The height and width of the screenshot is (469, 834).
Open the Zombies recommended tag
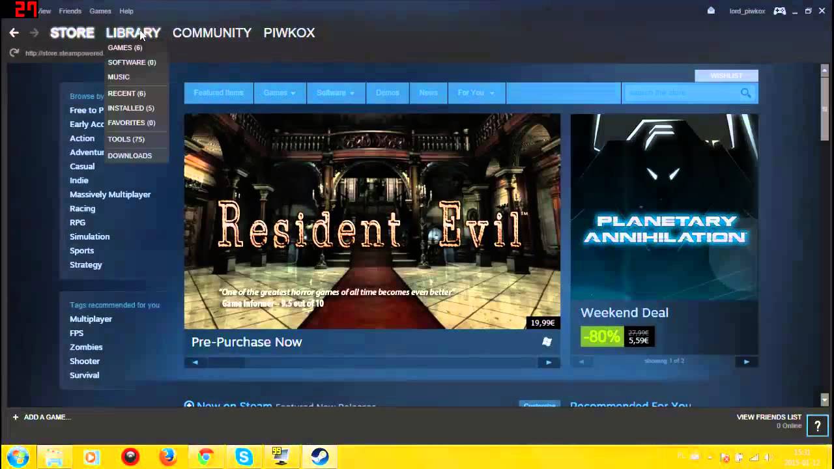(86, 347)
